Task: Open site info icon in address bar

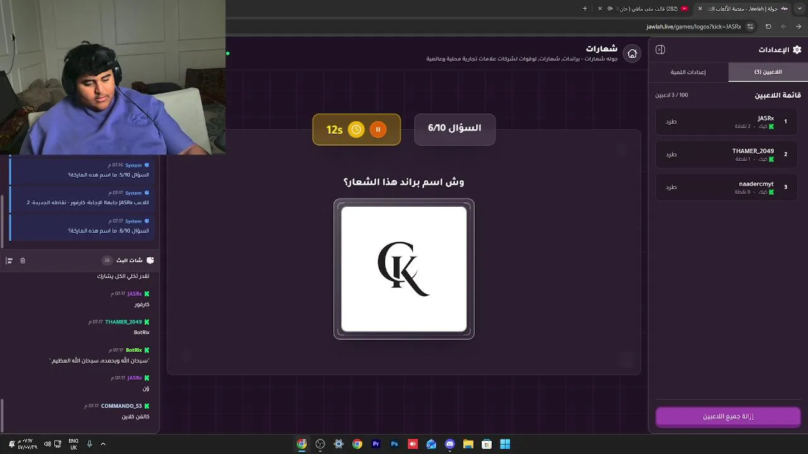Action: coord(750,26)
